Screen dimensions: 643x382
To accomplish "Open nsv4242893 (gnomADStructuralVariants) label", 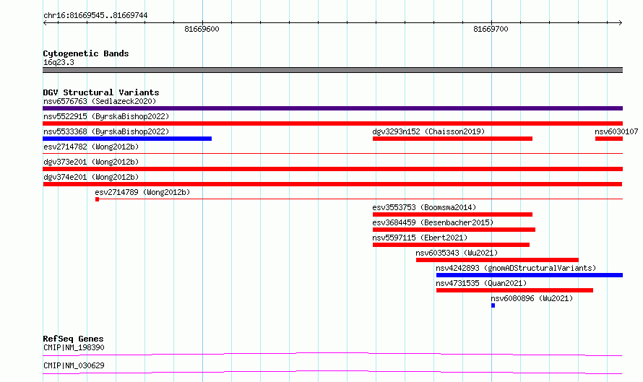I will click(x=516, y=268).
